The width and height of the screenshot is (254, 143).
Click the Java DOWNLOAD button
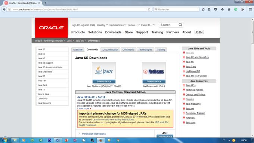104,82
